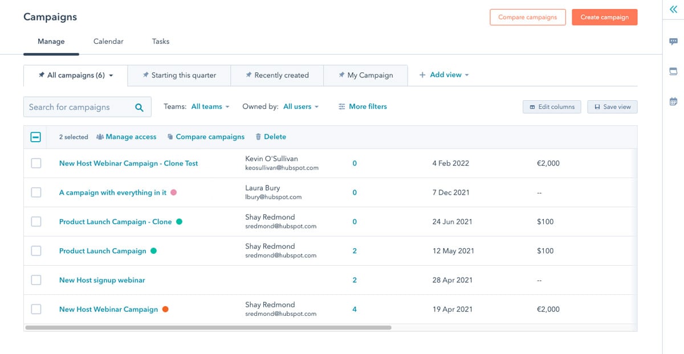This screenshot has height=354, width=684.
Task: Open Manage access for selected campaigns
Action: pyautogui.click(x=127, y=137)
